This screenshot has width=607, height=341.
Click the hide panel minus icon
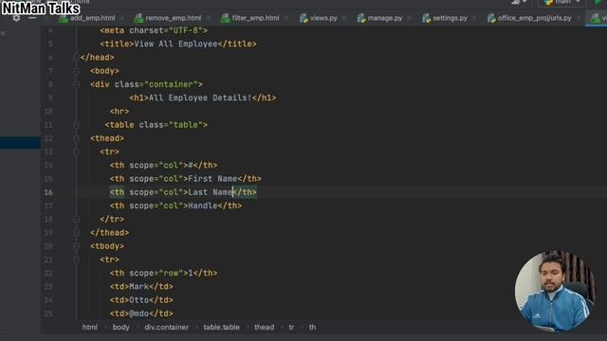(32, 18)
